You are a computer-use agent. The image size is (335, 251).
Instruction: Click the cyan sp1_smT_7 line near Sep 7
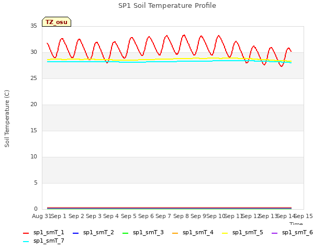[163, 62]
